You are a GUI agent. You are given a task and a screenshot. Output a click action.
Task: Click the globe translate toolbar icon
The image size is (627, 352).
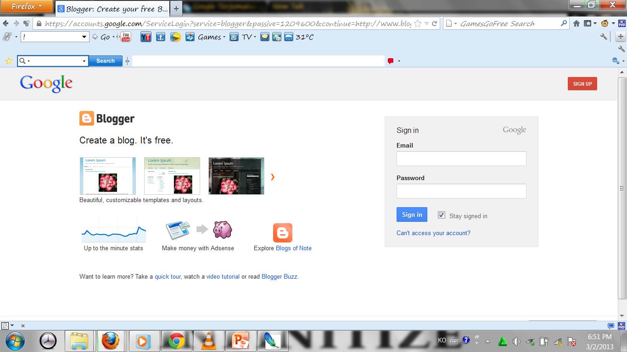[x=277, y=37]
